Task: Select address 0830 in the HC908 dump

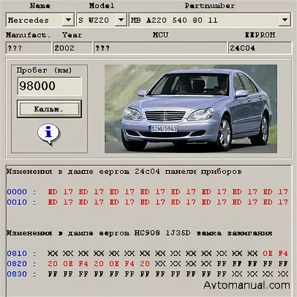Action: (17, 274)
